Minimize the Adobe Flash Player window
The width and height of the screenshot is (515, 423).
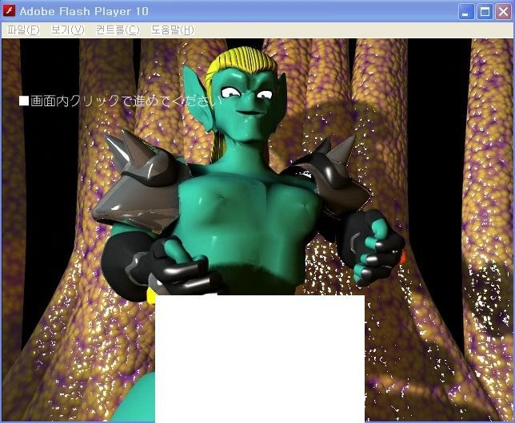(x=465, y=12)
